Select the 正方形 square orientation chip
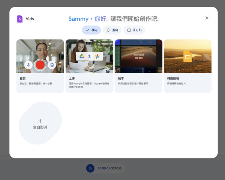 pyautogui.click(x=134, y=30)
